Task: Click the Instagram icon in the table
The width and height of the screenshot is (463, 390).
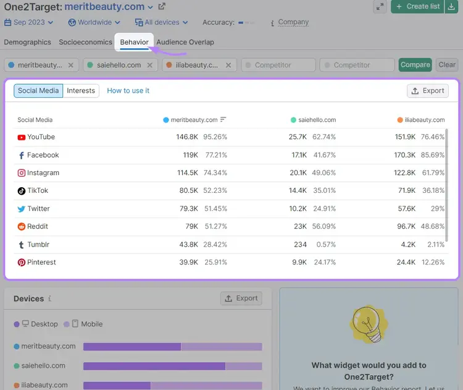Action: 21,173
